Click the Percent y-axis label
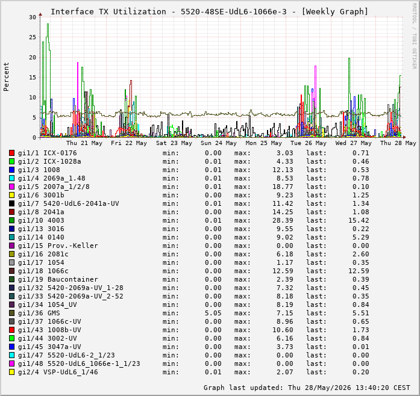The image size is (420, 396). click(x=6, y=77)
